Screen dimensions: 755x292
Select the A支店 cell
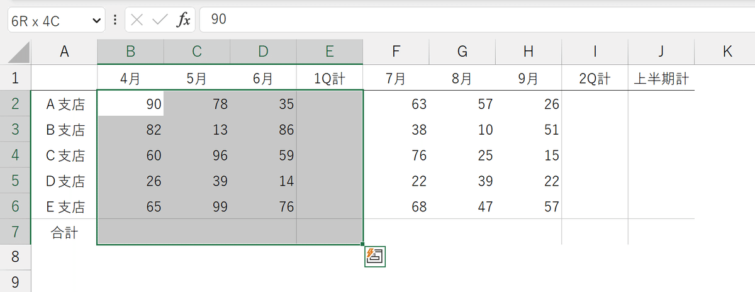click(64, 104)
